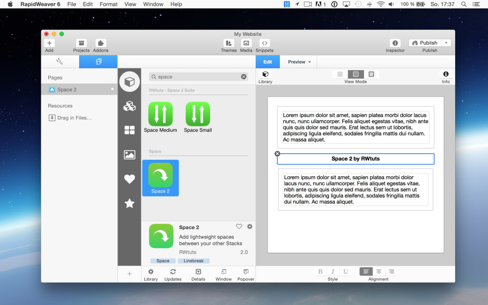Select the stacked cubes category icon

click(129, 106)
